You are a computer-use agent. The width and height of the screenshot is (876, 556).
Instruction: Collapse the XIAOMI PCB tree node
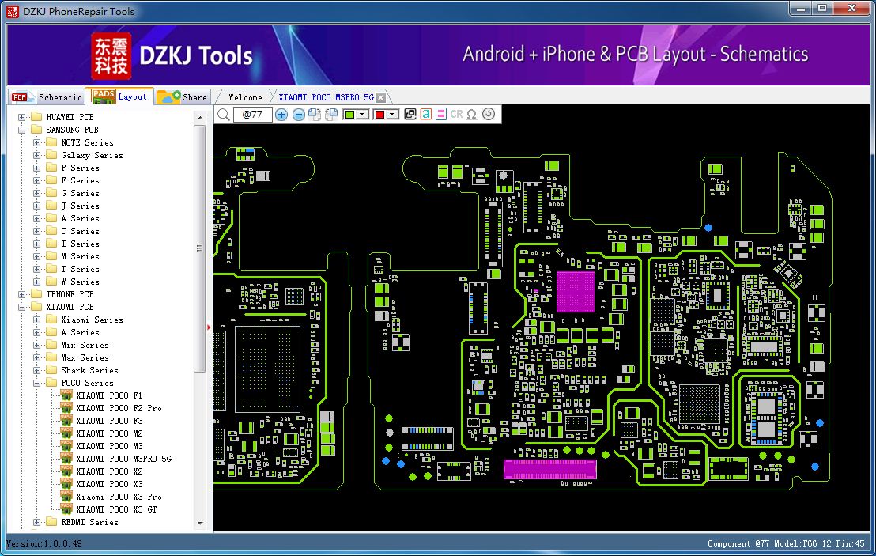click(x=22, y=308)
